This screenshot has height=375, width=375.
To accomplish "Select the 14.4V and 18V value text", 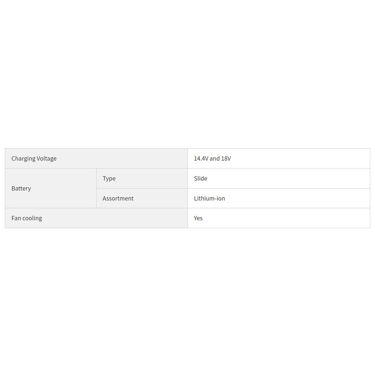I will click(212, 159).
